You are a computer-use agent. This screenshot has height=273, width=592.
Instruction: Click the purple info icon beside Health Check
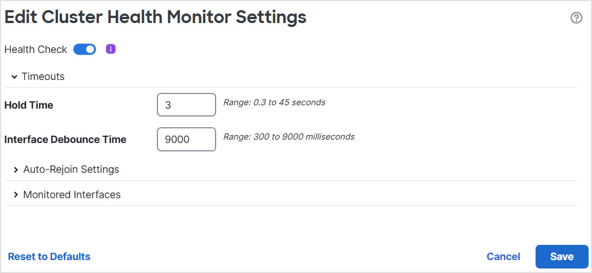[111, 49]
